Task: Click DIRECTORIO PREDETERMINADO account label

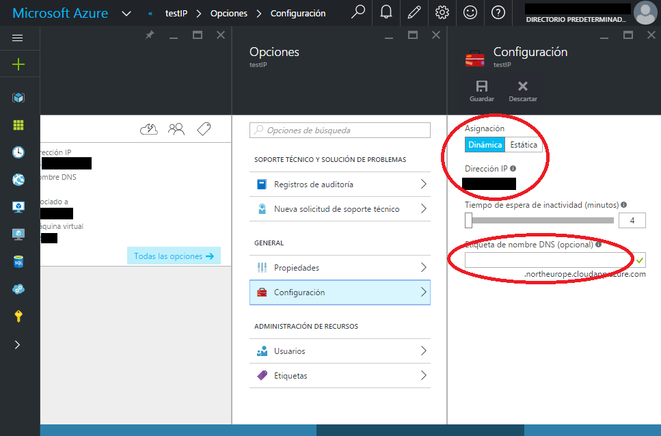Action: [576, 19]
